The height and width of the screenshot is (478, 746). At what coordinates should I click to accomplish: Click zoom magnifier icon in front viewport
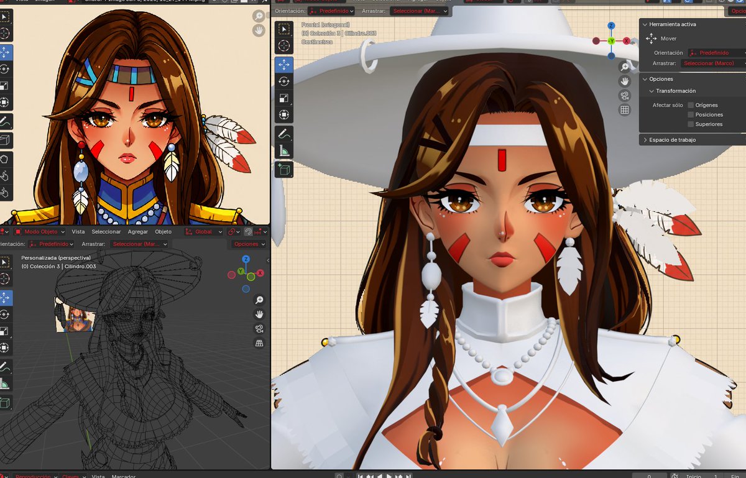tap(625, 67)
